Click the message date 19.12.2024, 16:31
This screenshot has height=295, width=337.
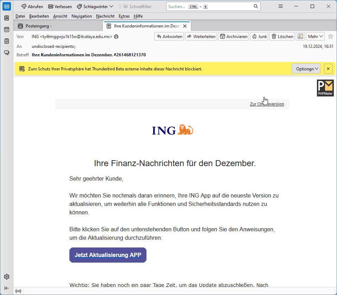318,46
